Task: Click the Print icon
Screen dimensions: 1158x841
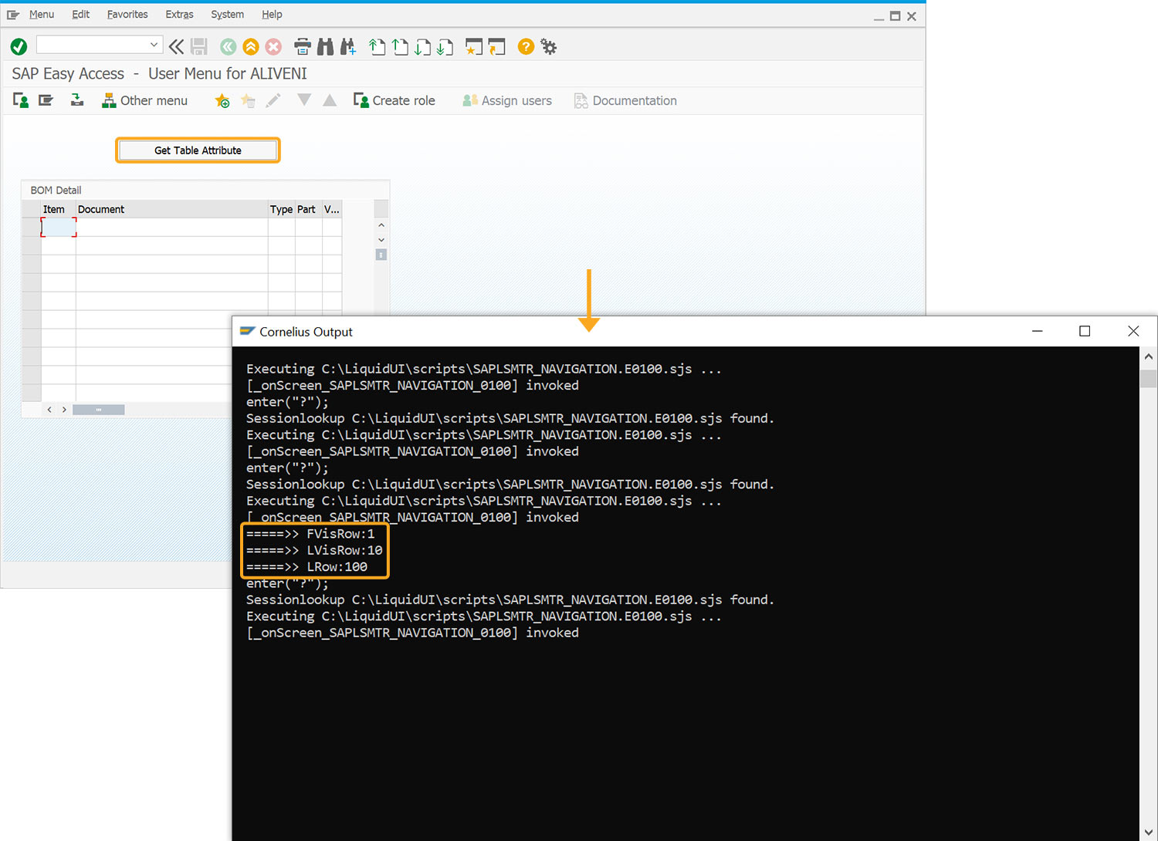Action: tap(303, 47)
